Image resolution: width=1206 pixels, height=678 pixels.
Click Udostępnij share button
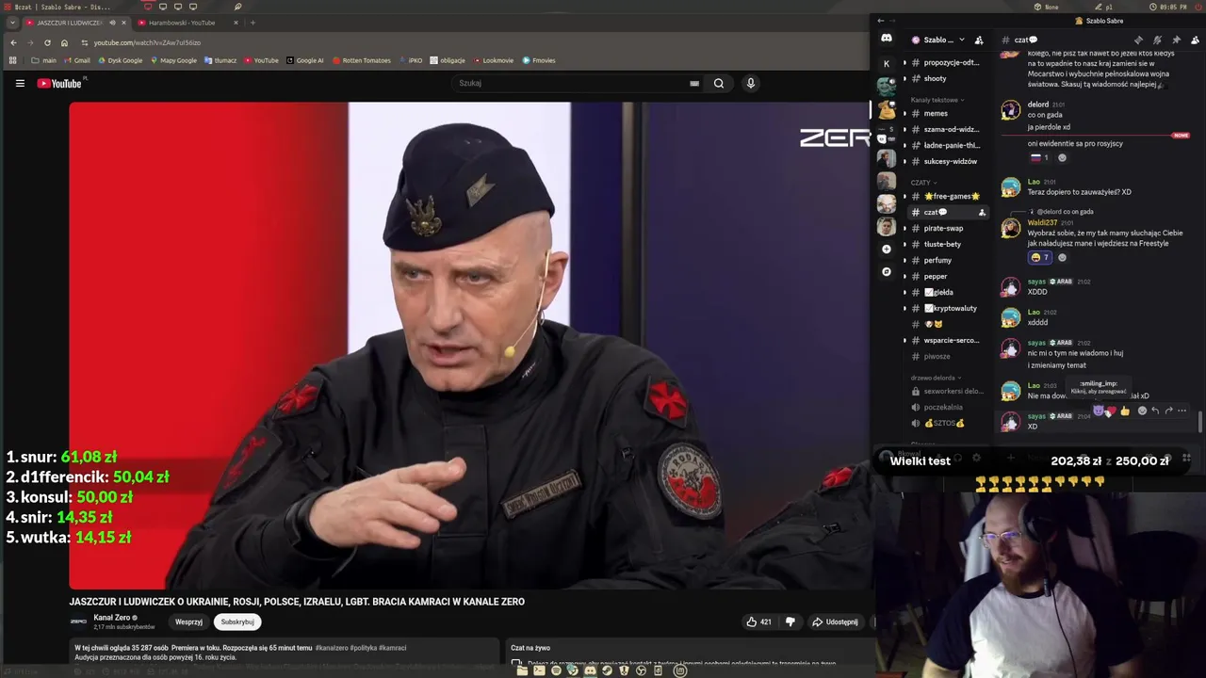click(x=835, y=621)
